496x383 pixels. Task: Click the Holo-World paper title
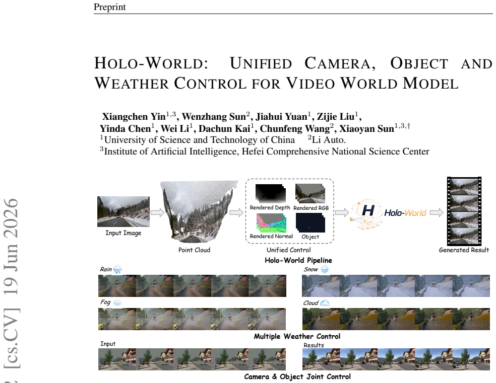(x=293, y=73)
